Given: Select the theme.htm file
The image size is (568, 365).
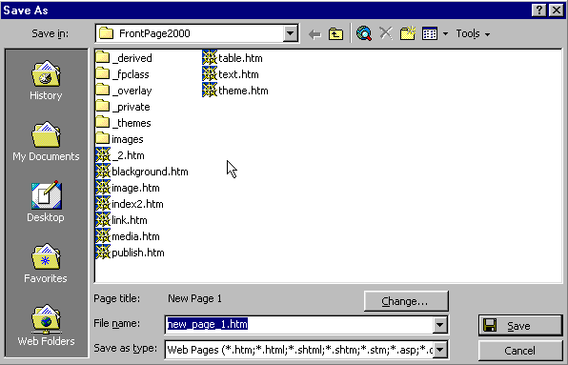Looking at the screenshot, I should pyautogui.click(x=235, y=91).
